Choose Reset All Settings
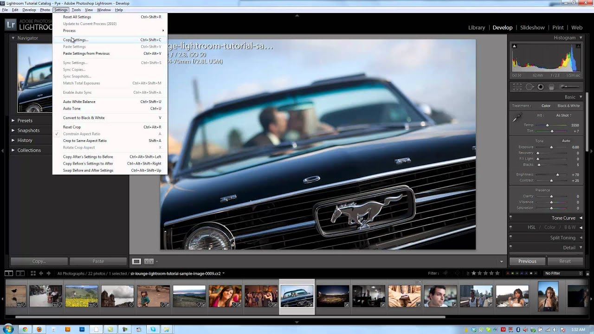Screen dimensions: 594x334 (x=110, y=17)
